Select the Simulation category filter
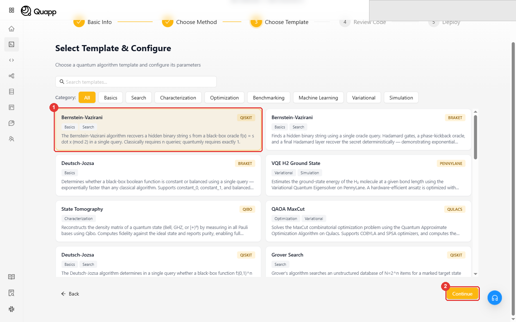 [x=401, y=98]
